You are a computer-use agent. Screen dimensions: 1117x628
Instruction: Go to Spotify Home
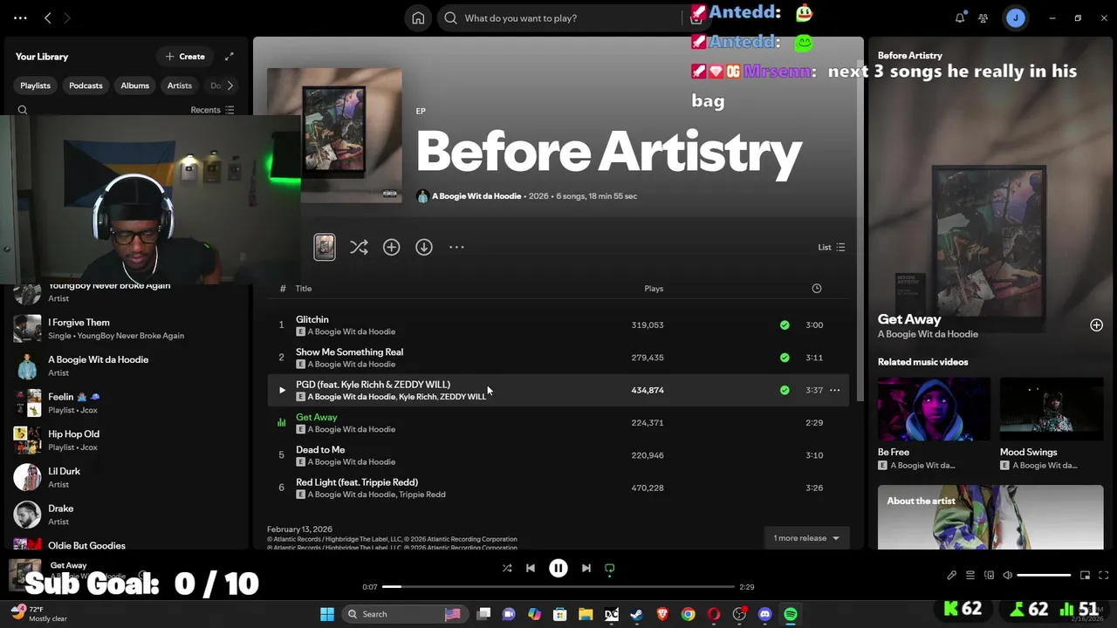(x=418, y=18)
